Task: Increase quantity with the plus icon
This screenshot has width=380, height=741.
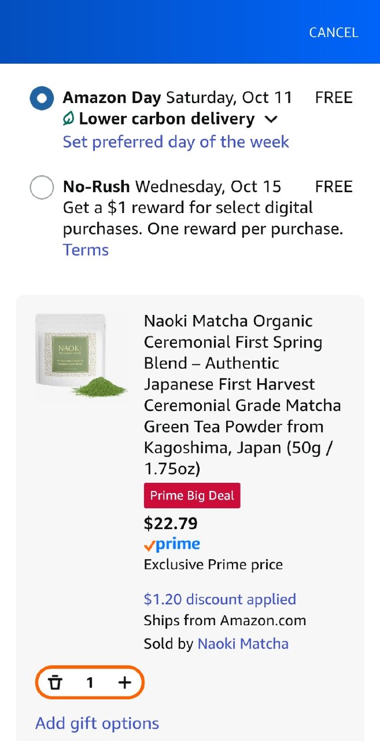Action: [124, 683]
